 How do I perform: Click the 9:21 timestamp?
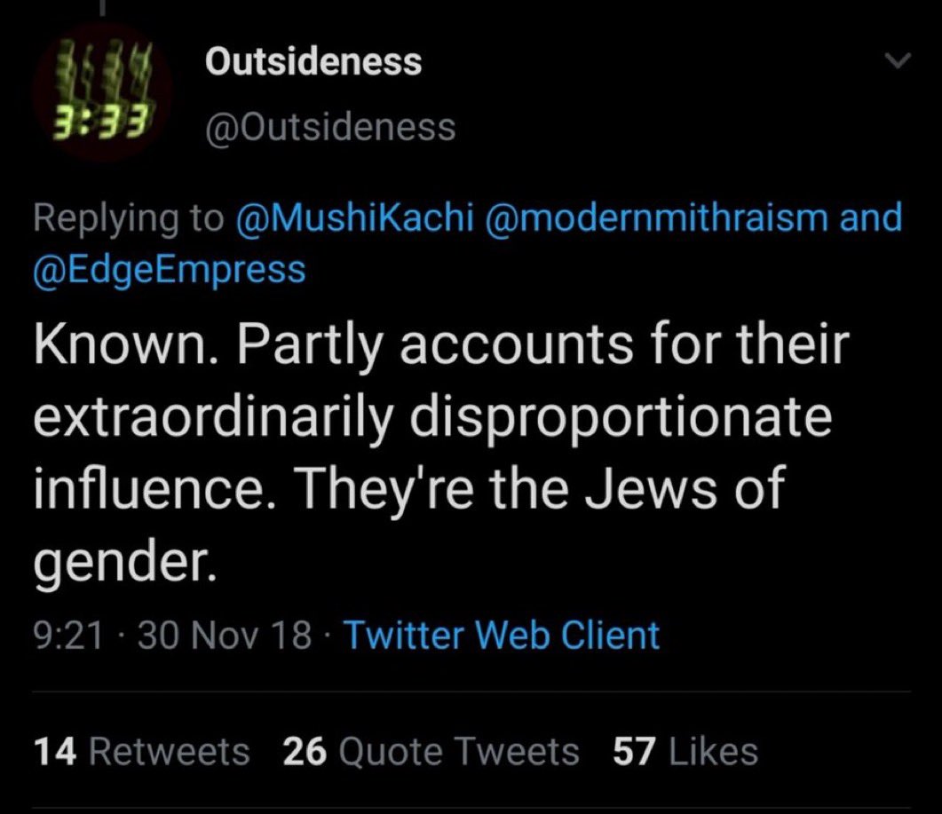[68, 635]
